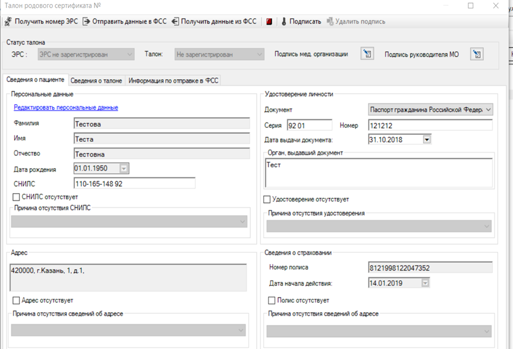Open the Дата рождения date picker arrow
Screen dimensions: 513x349
click(x=124, y=168)
